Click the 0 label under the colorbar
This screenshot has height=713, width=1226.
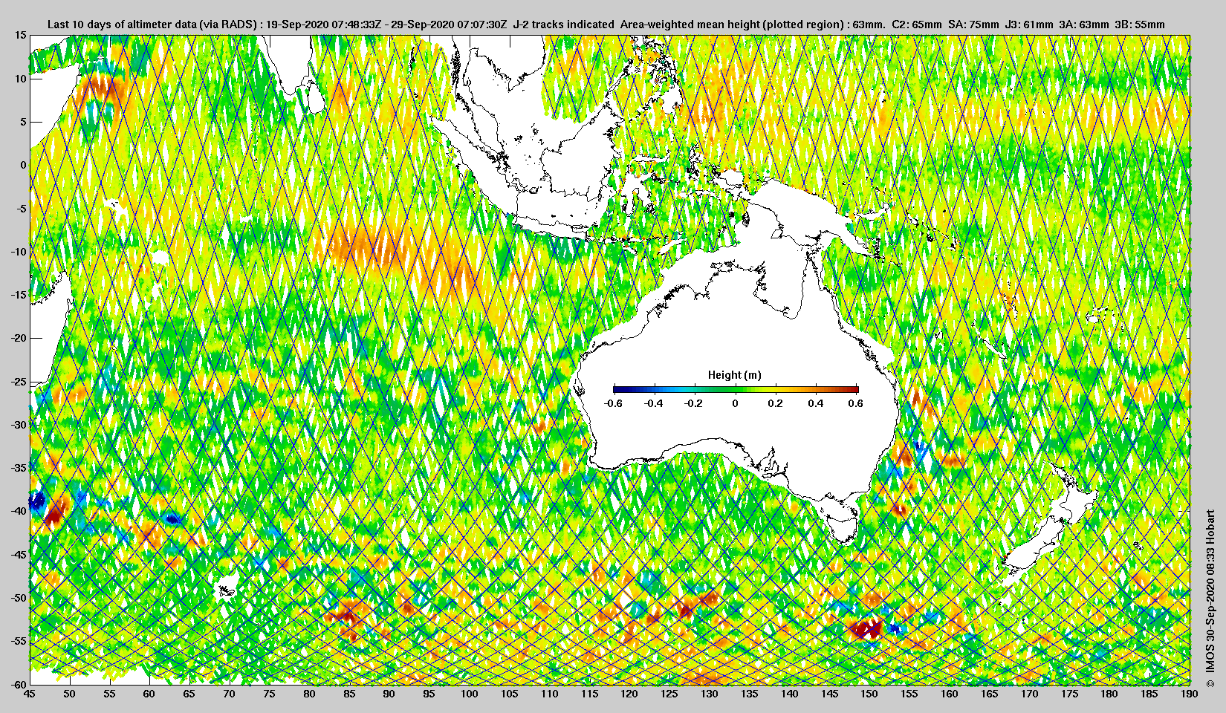pyautogui.click(x=736, y=403)
